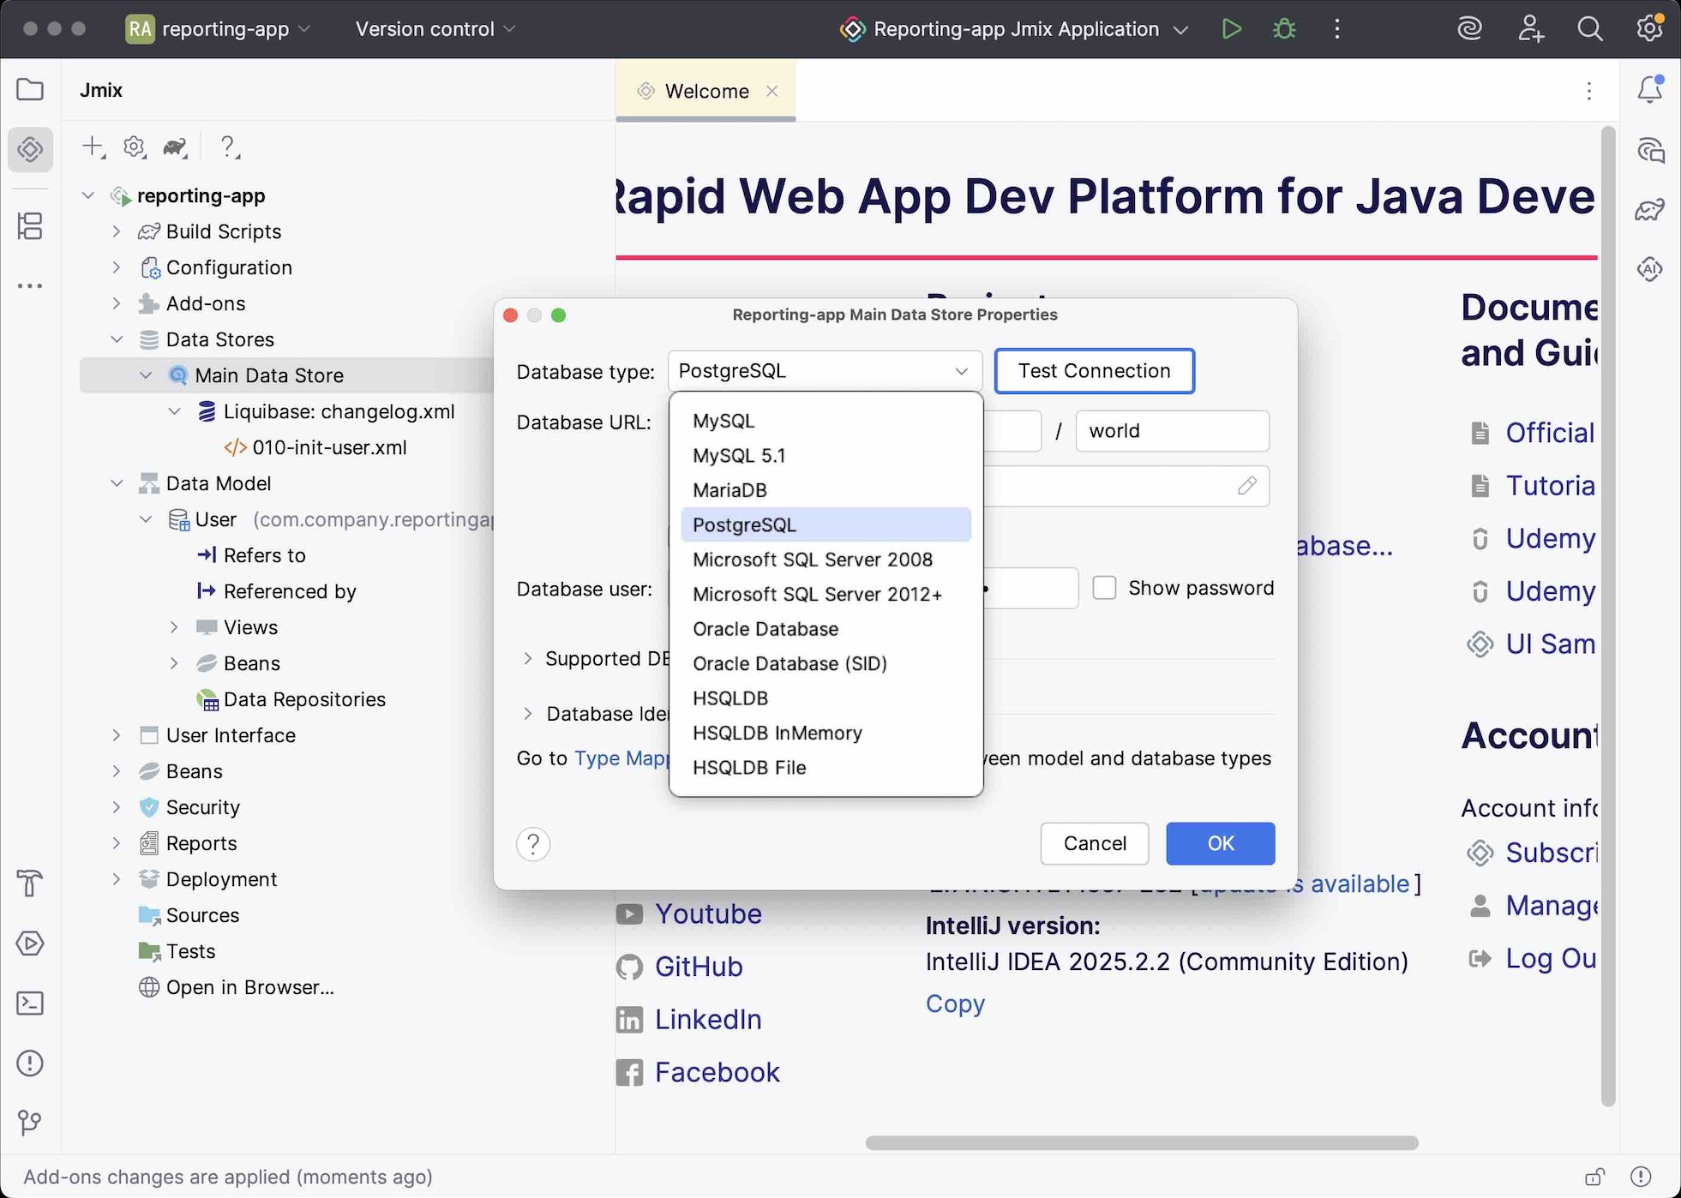The height and width of the screenshot is (1198, 1681).
Task: Open IDE settings gear in title bar
Action: (x=1649, y=28)
